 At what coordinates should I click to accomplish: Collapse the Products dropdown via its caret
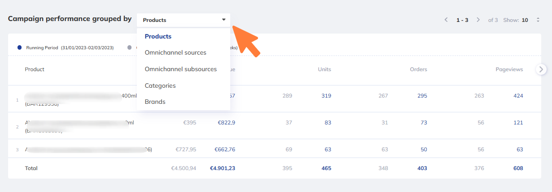click(223, 20)
